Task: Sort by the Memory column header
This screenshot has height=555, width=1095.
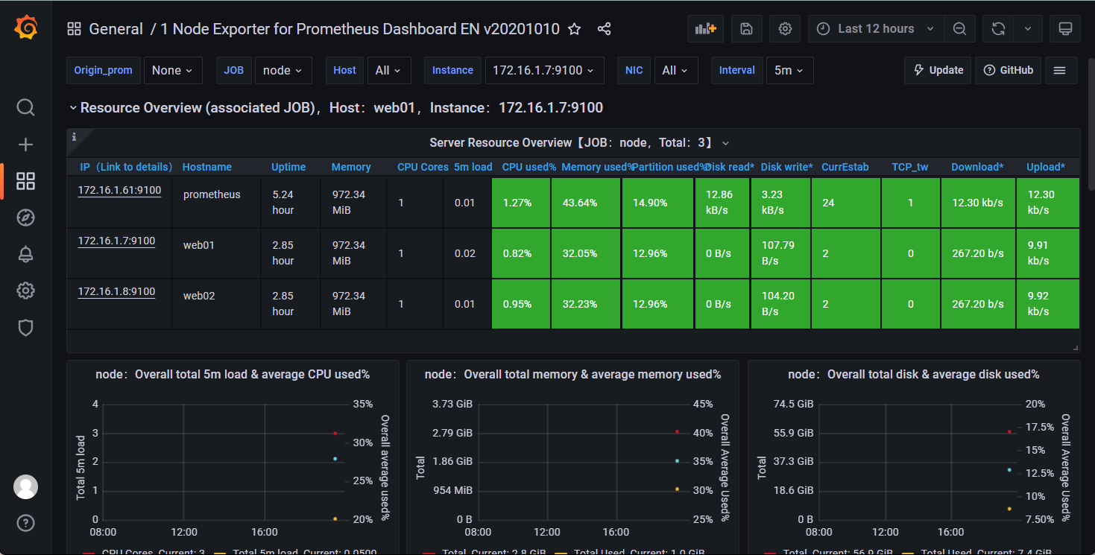Action: coord(351,167)
